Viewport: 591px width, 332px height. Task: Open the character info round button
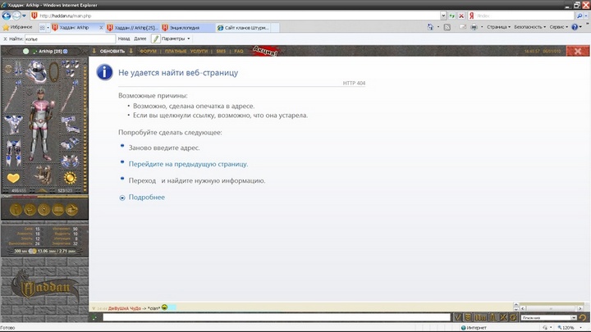click(x=16, y=210)
